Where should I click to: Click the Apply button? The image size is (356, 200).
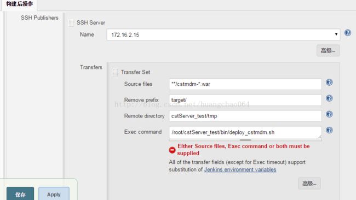tap(54, 194)
